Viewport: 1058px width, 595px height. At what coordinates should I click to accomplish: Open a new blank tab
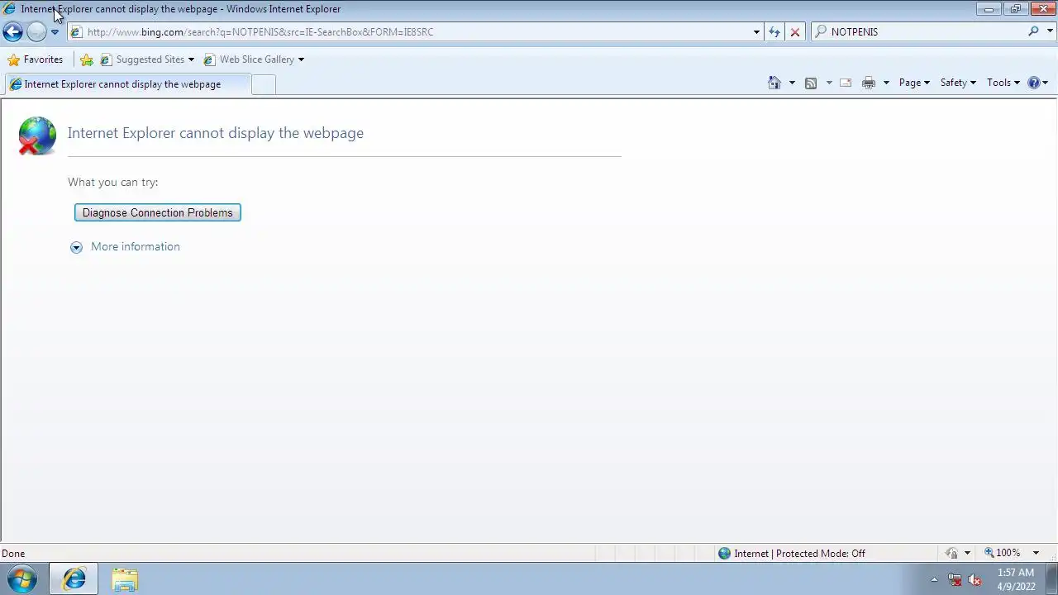263,84
